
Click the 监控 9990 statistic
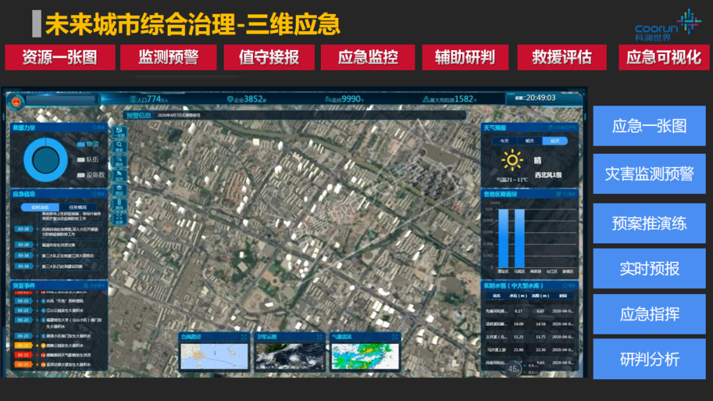click(345, 99)
